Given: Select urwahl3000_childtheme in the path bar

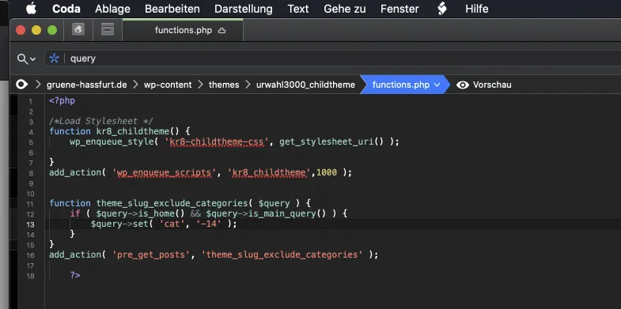Looking at the screenshot, I should tap(305, 85).
